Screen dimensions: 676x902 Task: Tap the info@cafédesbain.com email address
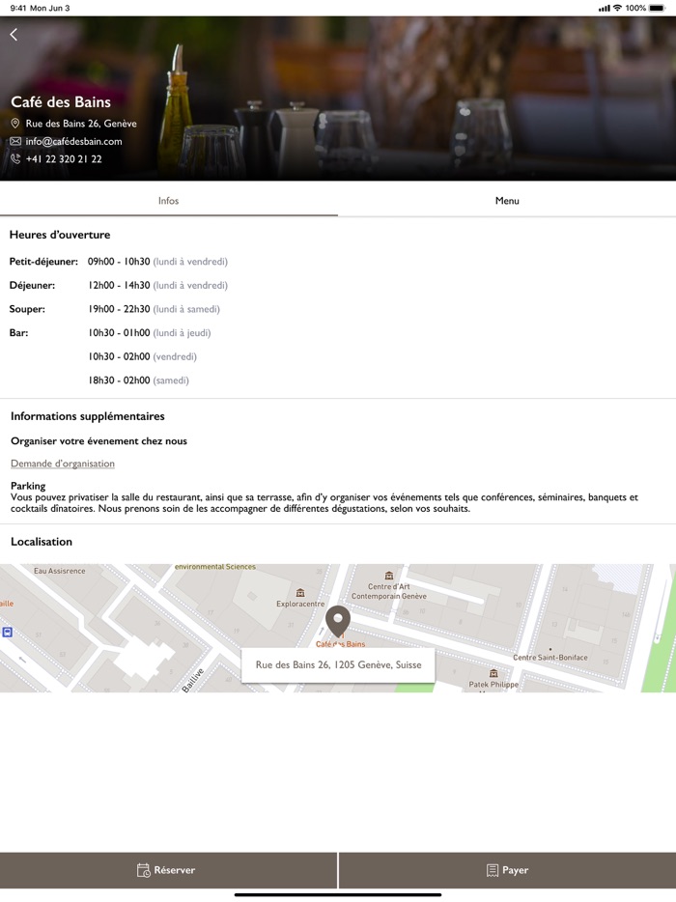[73, 141]
